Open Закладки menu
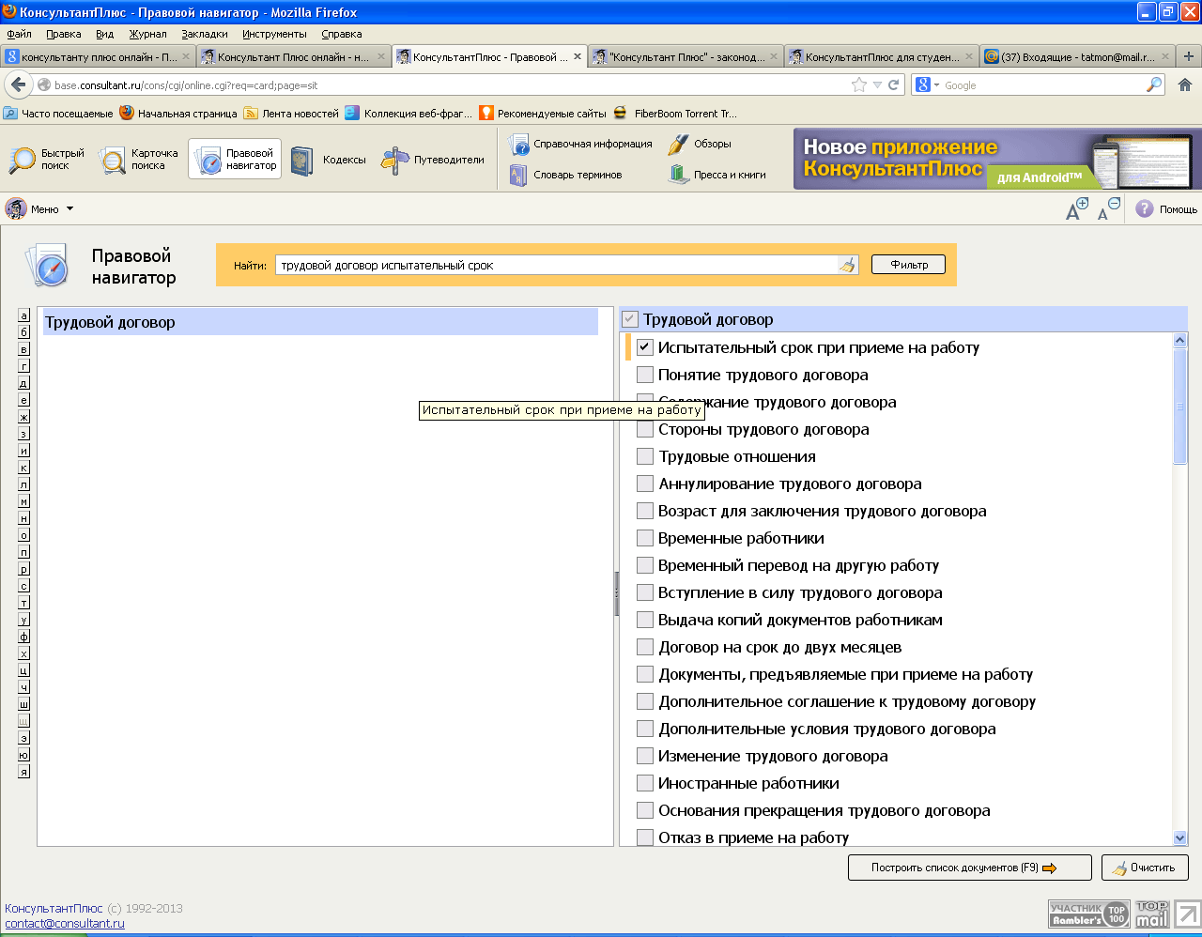Screen dimensions: 1202x937 pos(205,34)
